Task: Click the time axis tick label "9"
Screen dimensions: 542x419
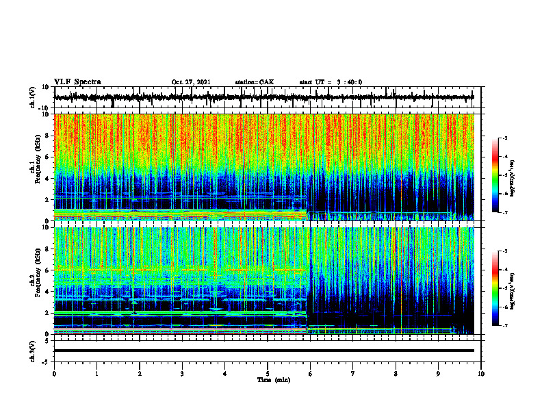Action: [x=438, y=374]
